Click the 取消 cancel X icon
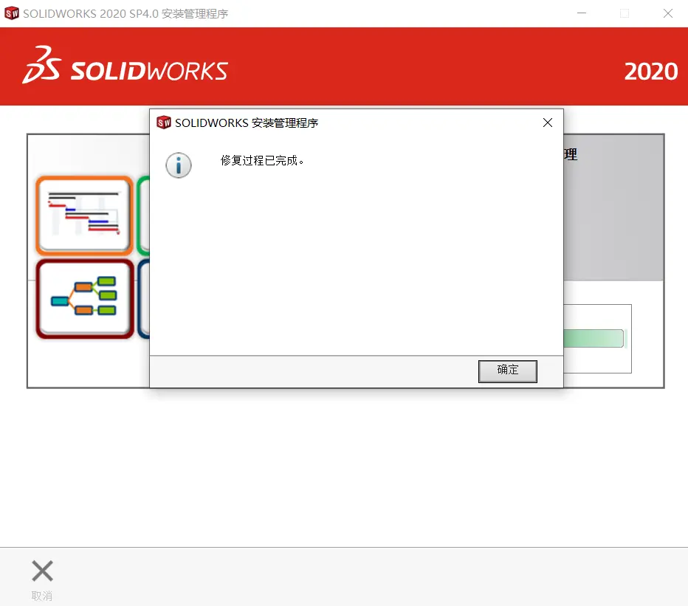This screenshot has width=688, height=606. pyautogui.click(x=43, y=571)
